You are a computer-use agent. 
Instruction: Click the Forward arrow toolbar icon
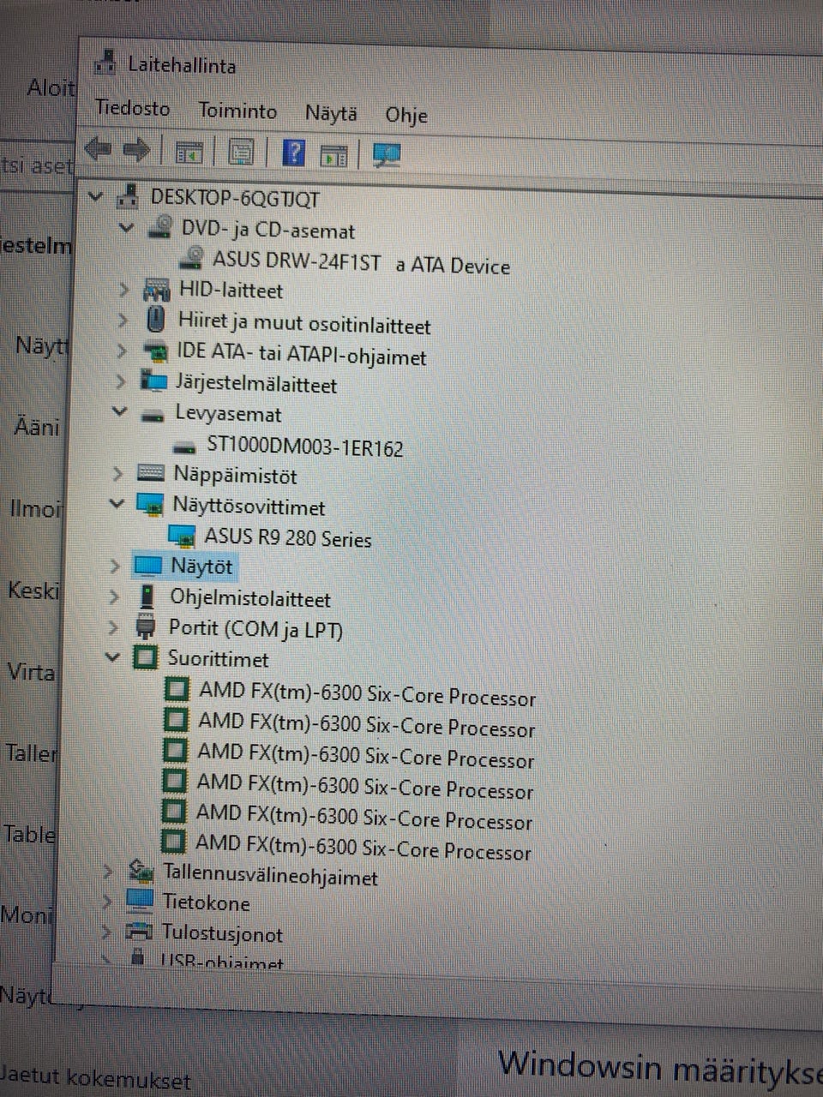136,151
